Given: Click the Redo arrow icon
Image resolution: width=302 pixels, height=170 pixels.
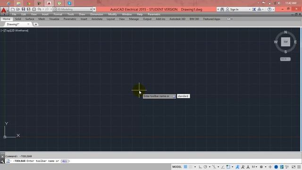Looking at the screenshot, I should tap(47, 9).
